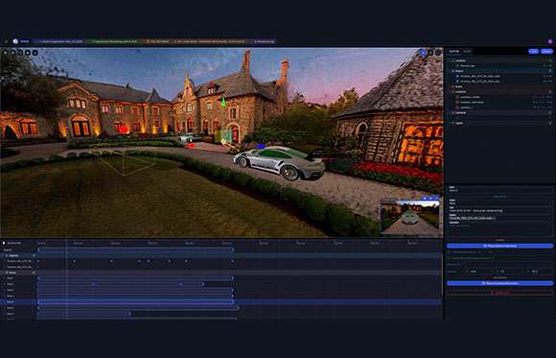Toggle the first checkbox below Place Camera button
This screenshot has height=358, width=556.
(450, 252)
